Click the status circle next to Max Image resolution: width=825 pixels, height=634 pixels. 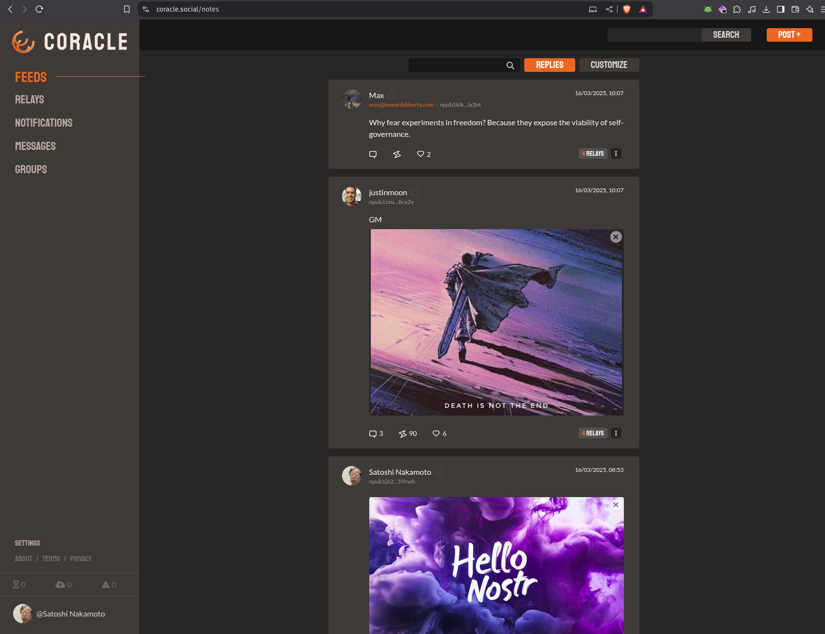coord(392,95)
